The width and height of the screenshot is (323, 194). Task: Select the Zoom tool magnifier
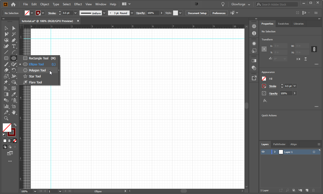point(6,118)
